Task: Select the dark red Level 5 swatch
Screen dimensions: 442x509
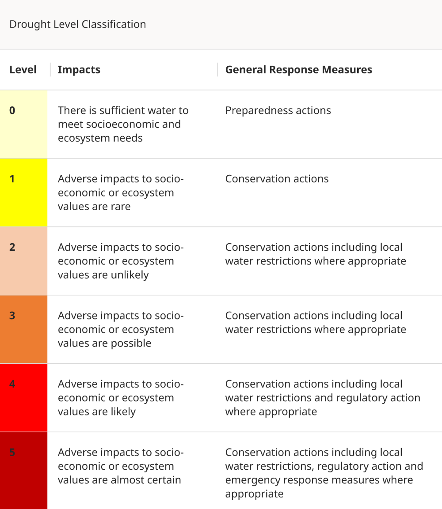Action: click(x=23, y=470)
